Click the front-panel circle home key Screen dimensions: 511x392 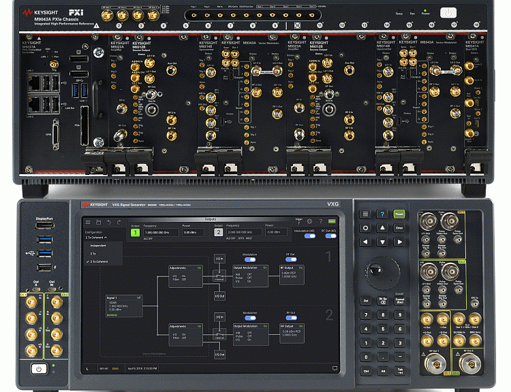click(x=365, y=228)
